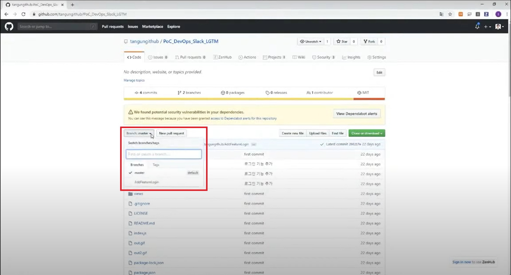Open Explore in top navigation

174,27
